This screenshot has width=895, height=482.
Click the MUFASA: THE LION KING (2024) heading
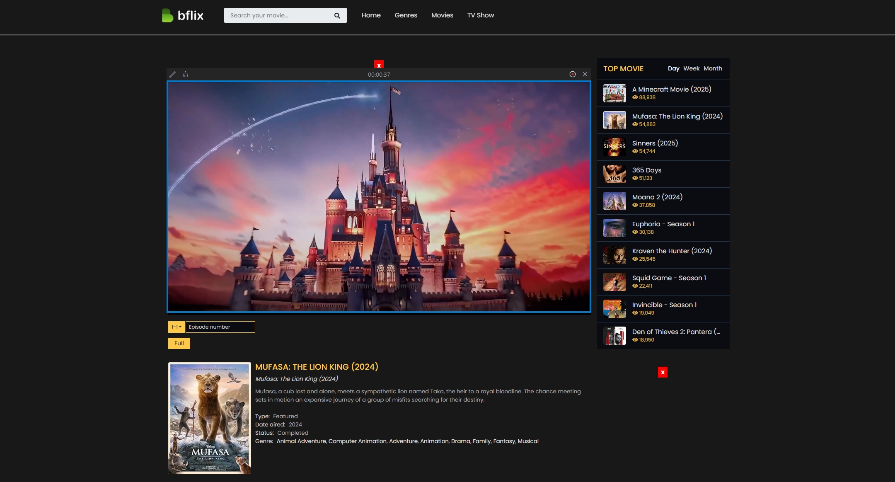[x=317, y=367]
